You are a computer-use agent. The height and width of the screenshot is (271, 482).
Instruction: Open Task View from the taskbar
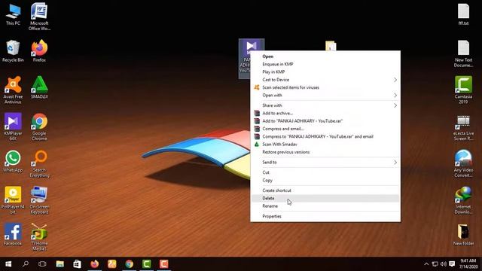(x=42, y=264)
